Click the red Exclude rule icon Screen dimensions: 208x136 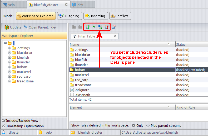[x=107, y=27]
